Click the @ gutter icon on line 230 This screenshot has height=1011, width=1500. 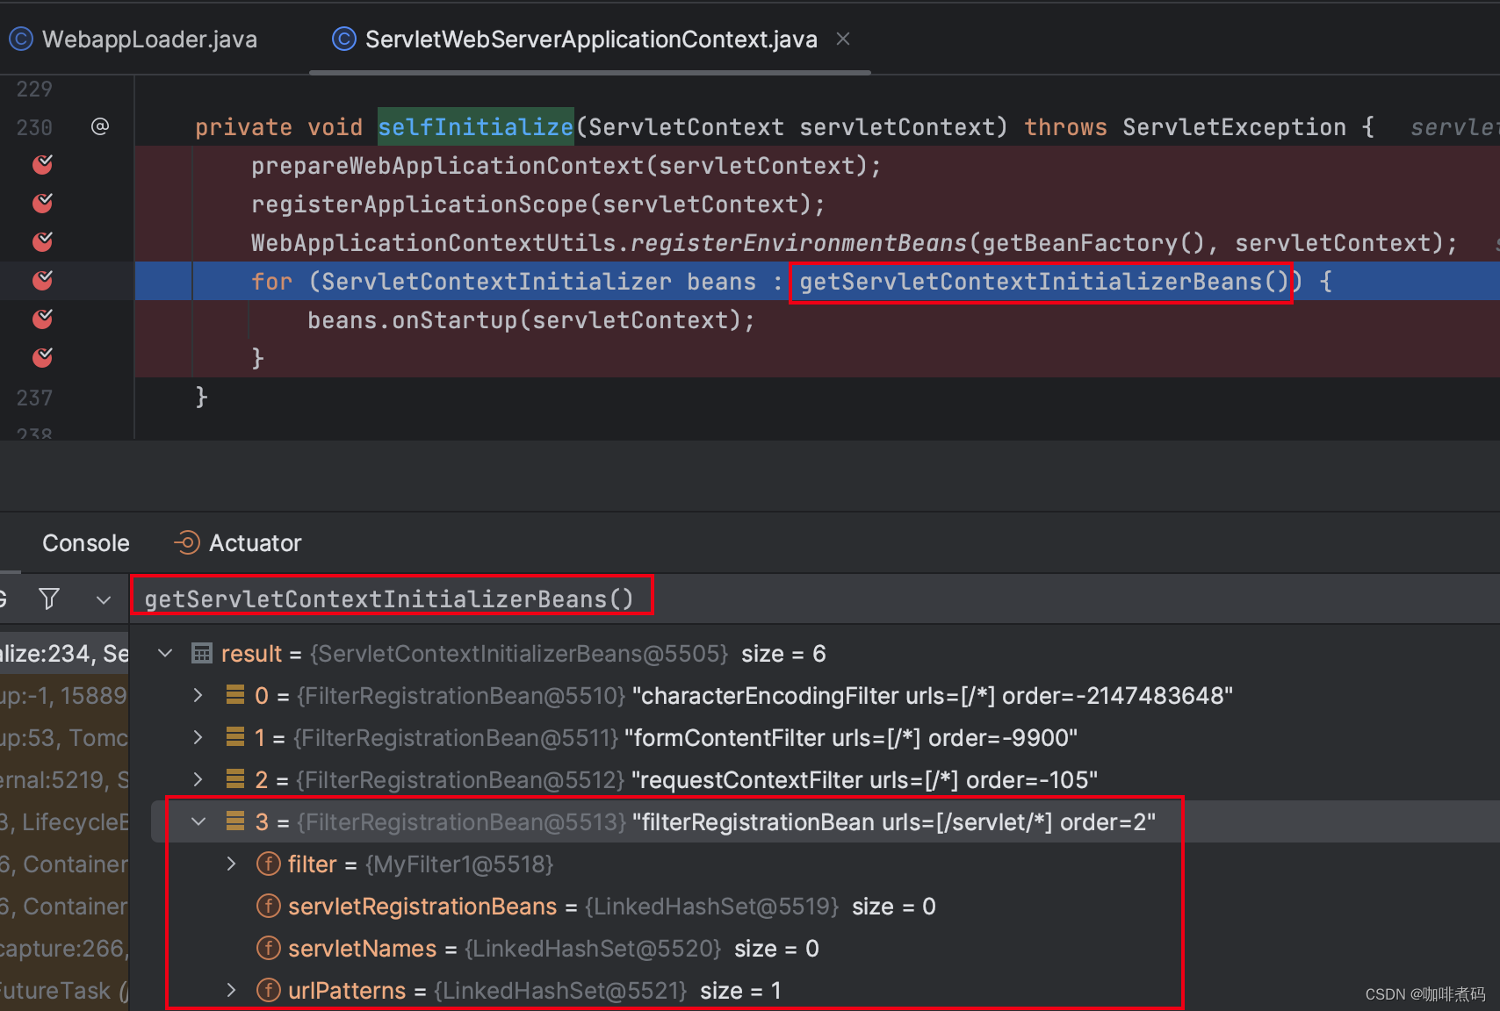coord(100,126)
